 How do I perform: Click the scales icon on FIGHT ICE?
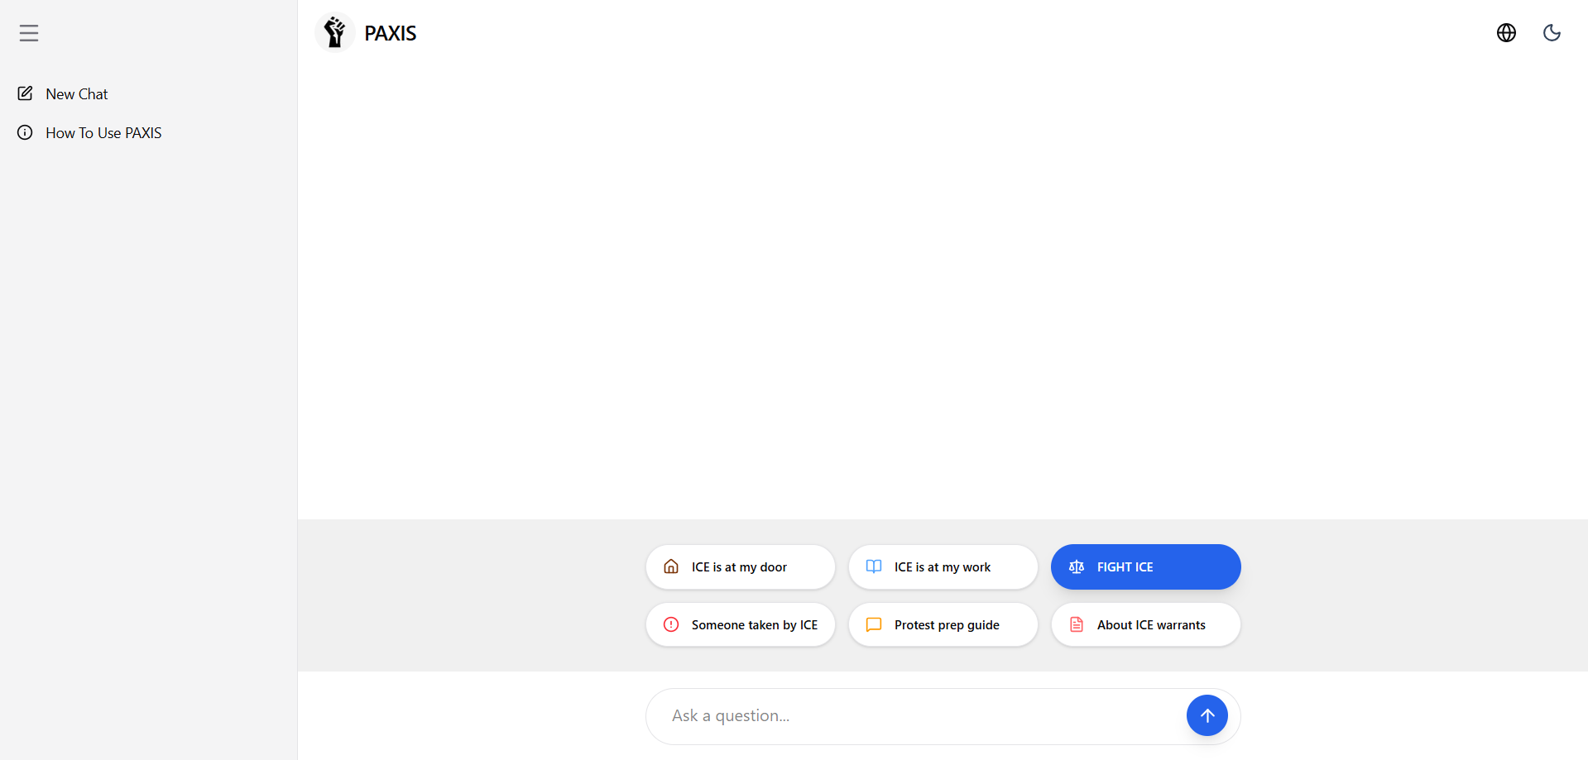point(1077,566)
